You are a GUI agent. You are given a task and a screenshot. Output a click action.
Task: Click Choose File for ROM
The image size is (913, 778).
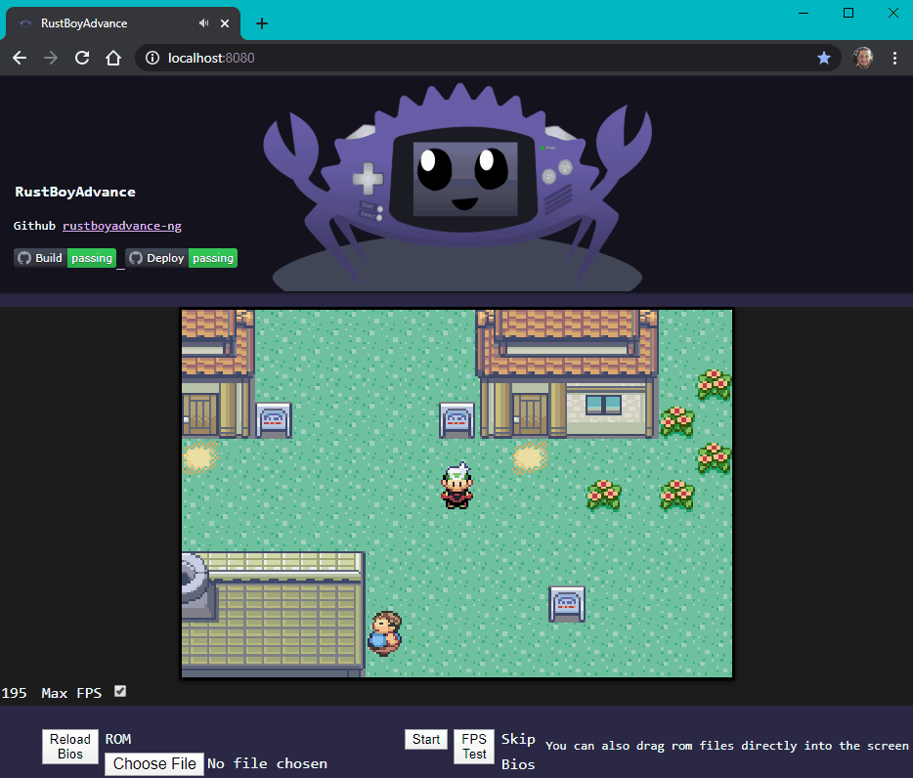tap(154, 763)
